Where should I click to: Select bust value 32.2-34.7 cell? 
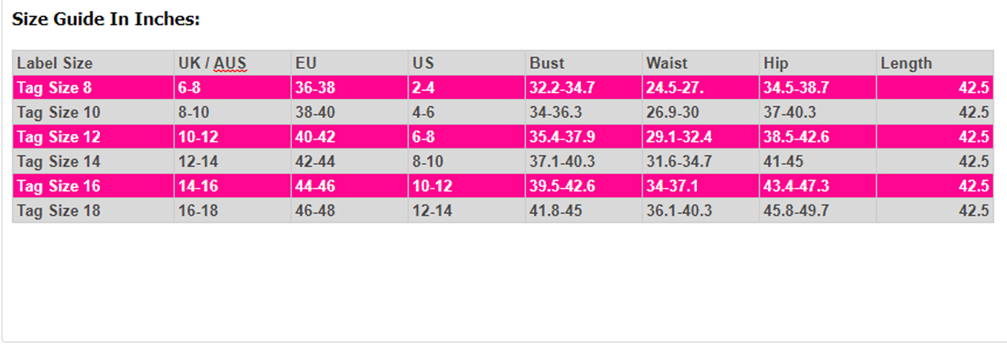[584, 88]
